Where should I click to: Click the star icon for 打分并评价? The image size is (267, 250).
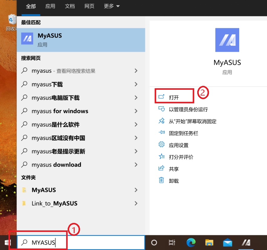click(x=161, y=156)
